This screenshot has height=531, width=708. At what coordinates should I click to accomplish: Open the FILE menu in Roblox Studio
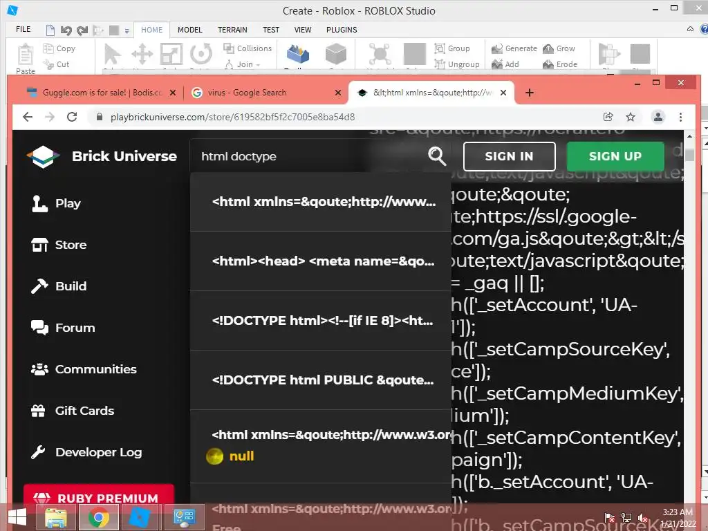pyautogui.click(x=23, y=29)
